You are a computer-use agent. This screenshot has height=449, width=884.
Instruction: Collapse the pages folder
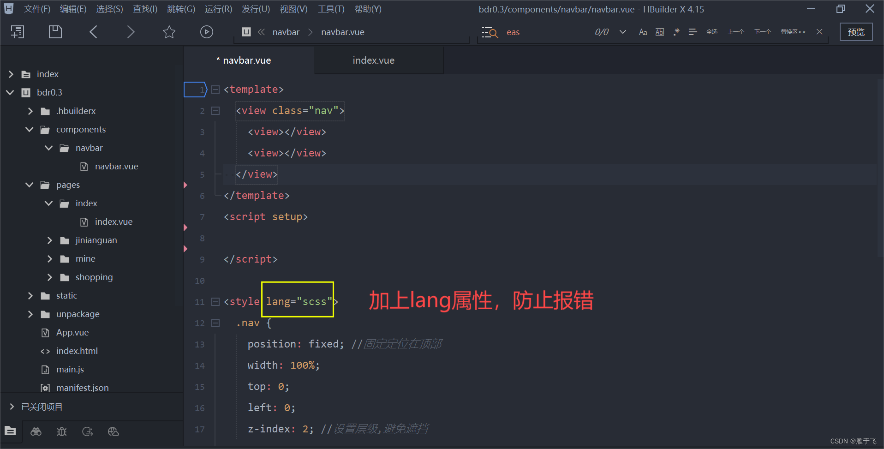click(x=30, y=185)
